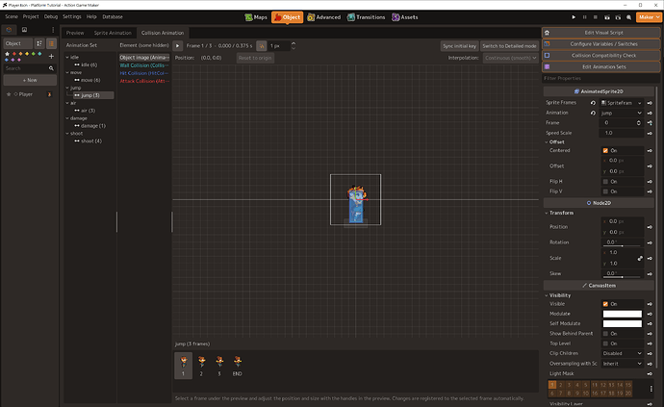Open Light Mask three-dot options

coord(651,389)
